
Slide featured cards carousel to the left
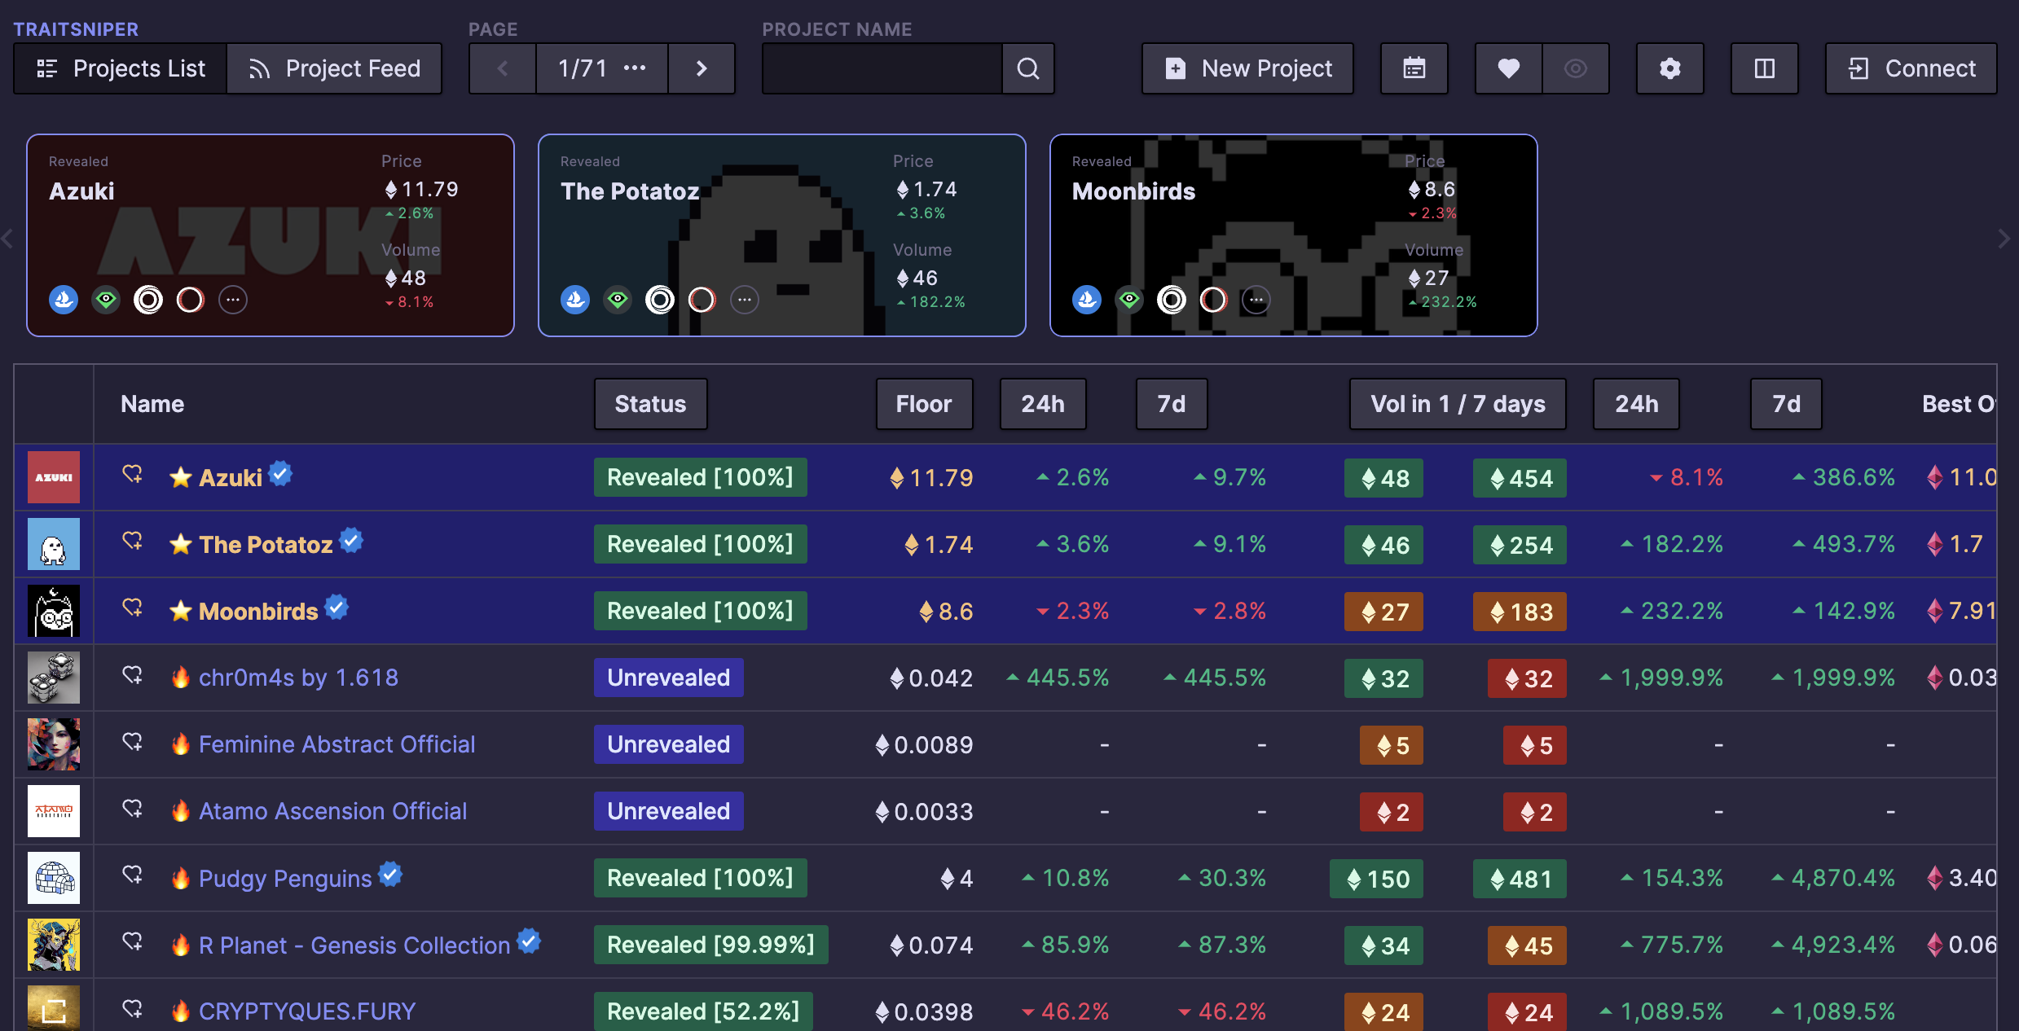pos(8,239)
